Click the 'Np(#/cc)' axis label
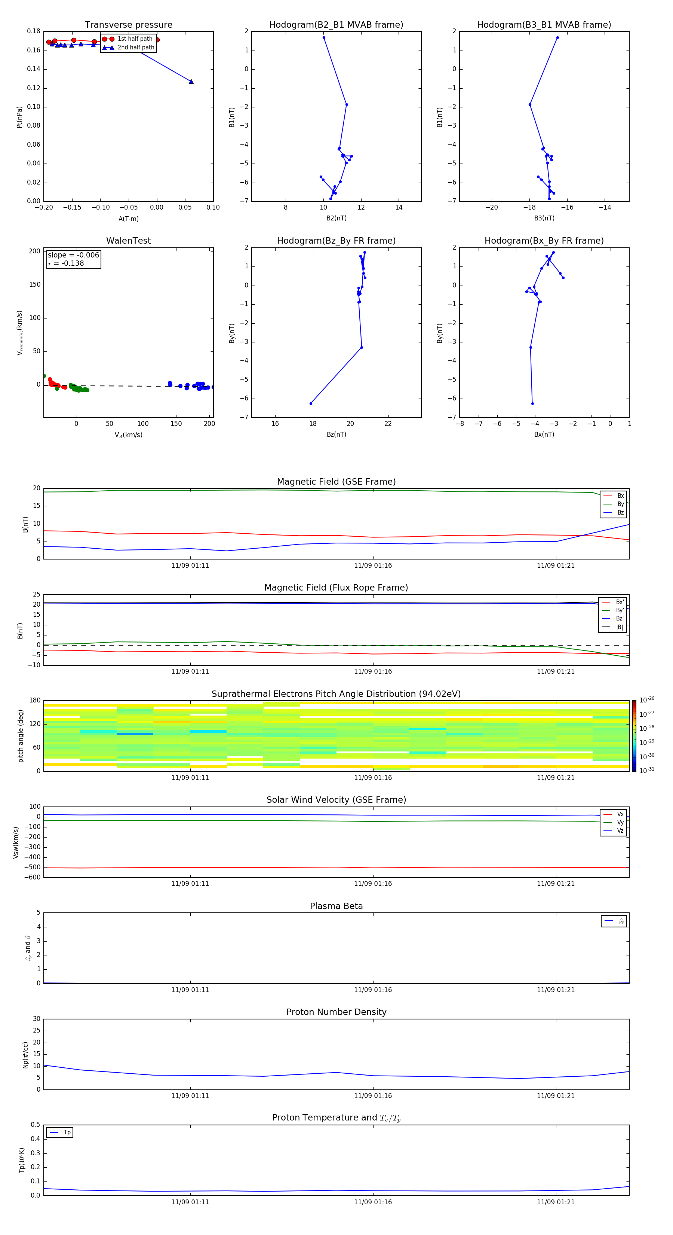This screenshot has width=673, height=1235. click(25, 1055)
